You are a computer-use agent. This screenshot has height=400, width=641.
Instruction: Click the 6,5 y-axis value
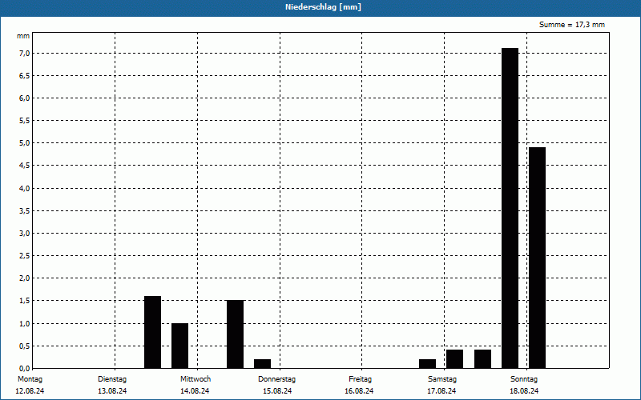(x=24, y=75)
